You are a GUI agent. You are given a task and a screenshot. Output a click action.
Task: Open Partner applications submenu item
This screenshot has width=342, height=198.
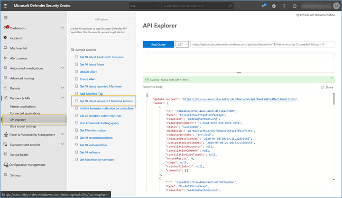point(23,107)
